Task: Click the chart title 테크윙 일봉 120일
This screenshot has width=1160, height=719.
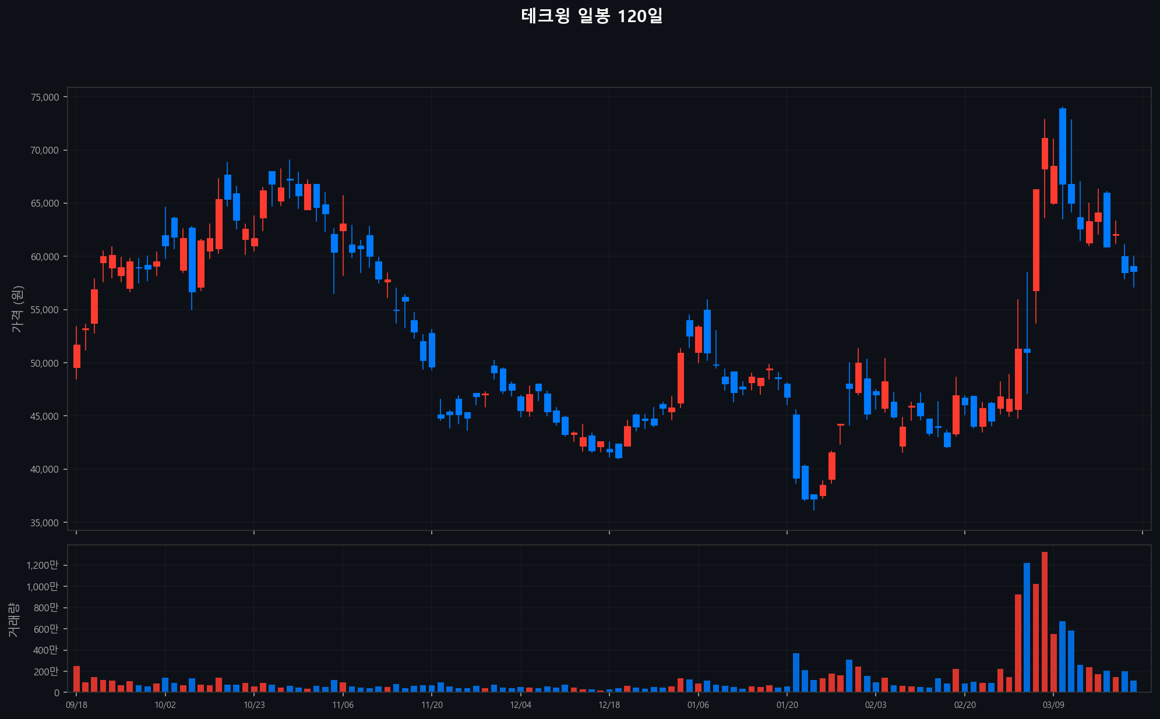Action: [591, 16]
